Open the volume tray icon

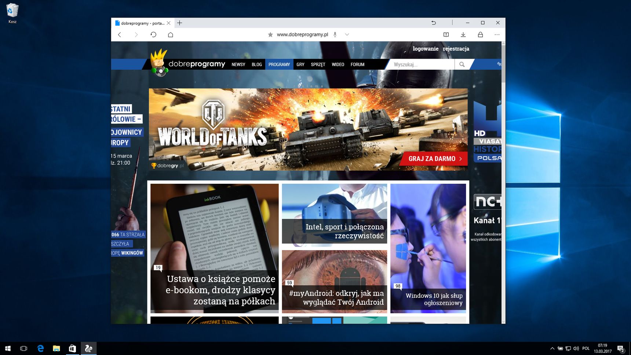click(576, 348)
